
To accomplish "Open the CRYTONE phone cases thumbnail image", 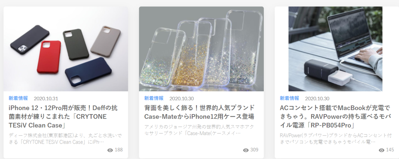I will click(66, 49).
